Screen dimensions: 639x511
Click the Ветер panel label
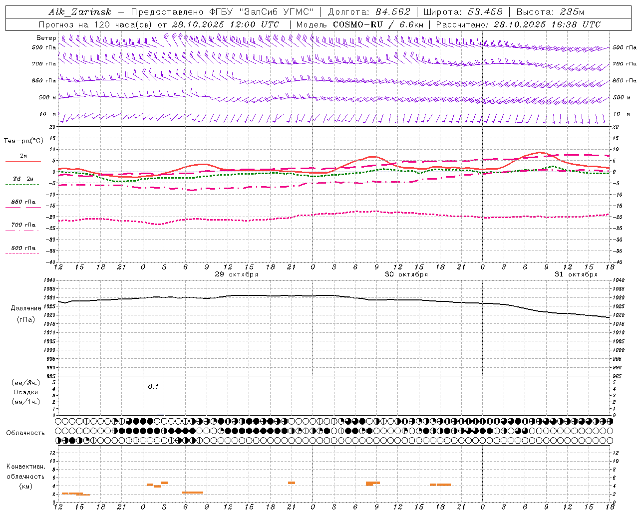pyautogui.click(x=46, y=38)
